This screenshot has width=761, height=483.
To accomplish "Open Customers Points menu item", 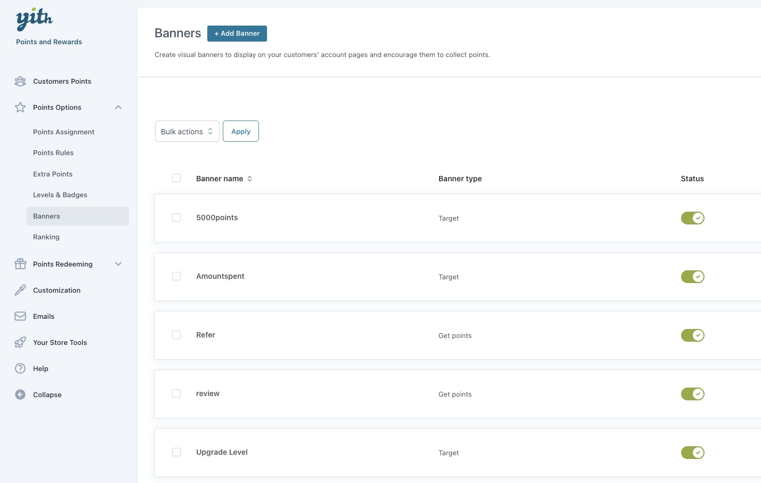I will pyautogui.click(x=62, y=81).
